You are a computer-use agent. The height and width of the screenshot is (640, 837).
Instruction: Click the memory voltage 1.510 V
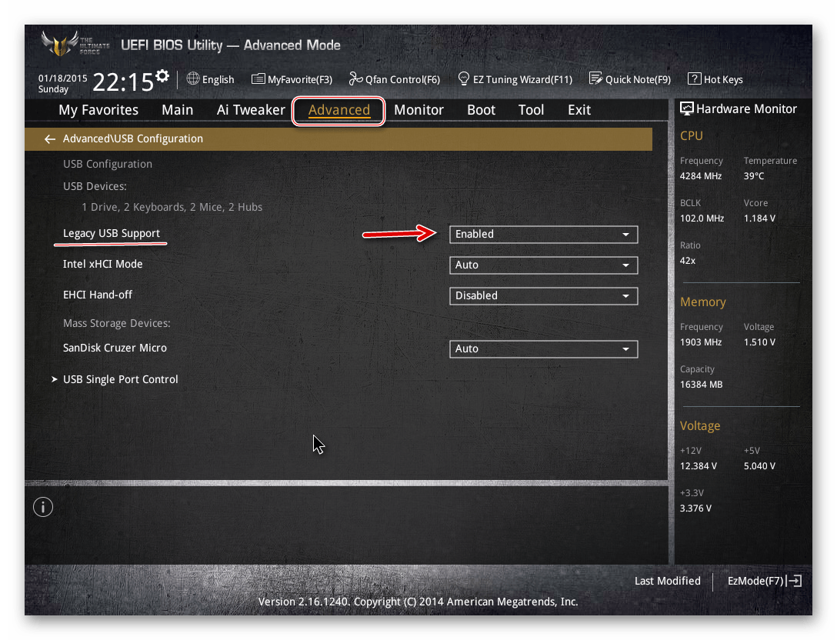tap(759, 342)
